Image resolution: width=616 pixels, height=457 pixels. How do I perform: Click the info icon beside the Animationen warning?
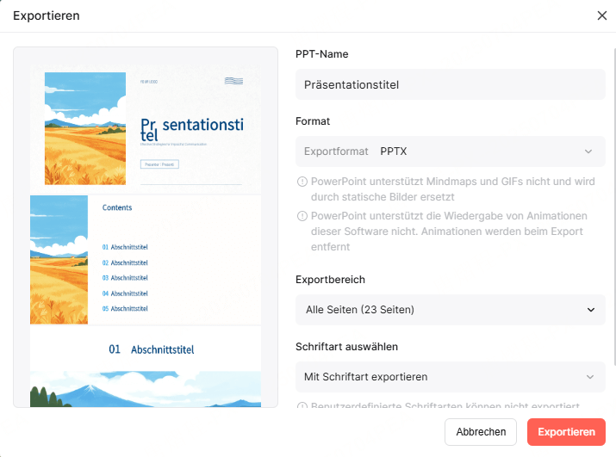(x=302, y=216)
